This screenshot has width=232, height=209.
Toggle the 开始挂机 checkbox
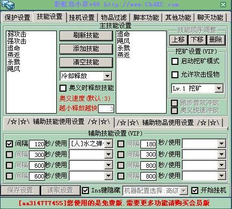194,191
